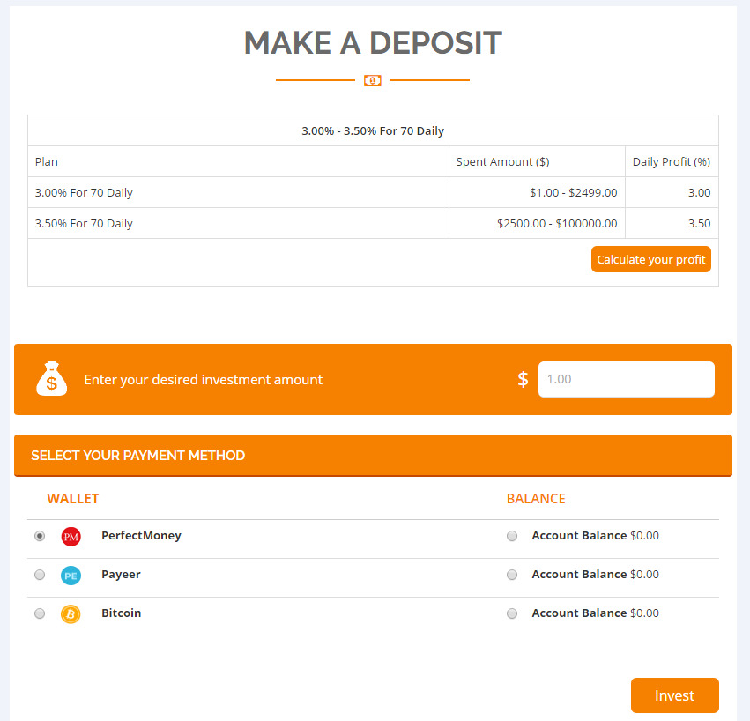Select Account Balance radio in Payeer row
This screenshot has height=721, width=750.
tap(512, 575)
